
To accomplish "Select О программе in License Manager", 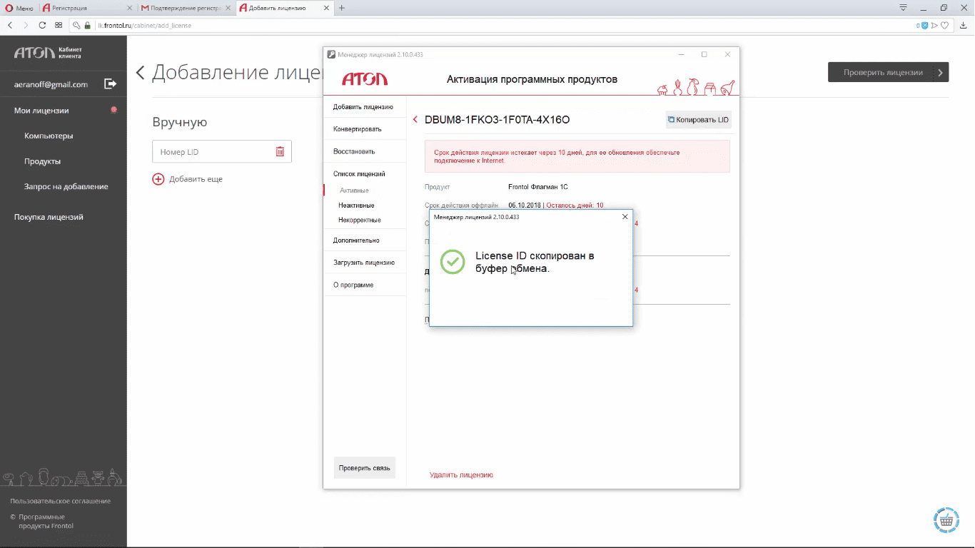I will tap(353, 285).
